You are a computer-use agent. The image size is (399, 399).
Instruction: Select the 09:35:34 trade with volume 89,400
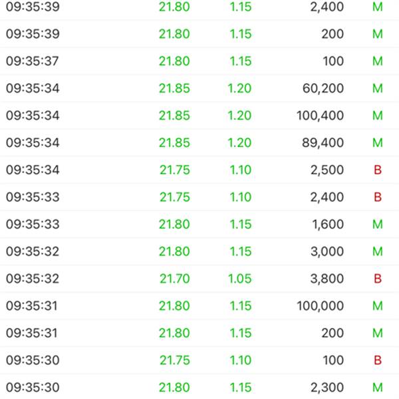click(x=199, y=143)
